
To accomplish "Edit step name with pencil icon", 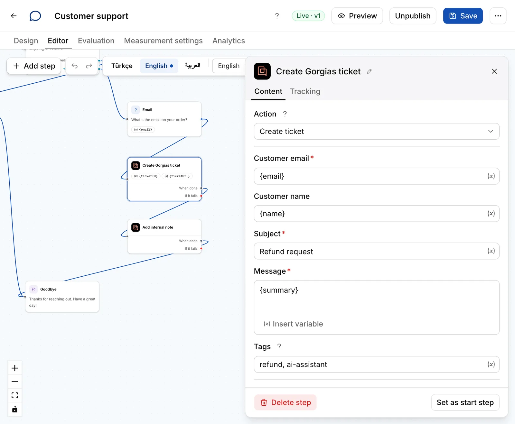I will (369, 71).
